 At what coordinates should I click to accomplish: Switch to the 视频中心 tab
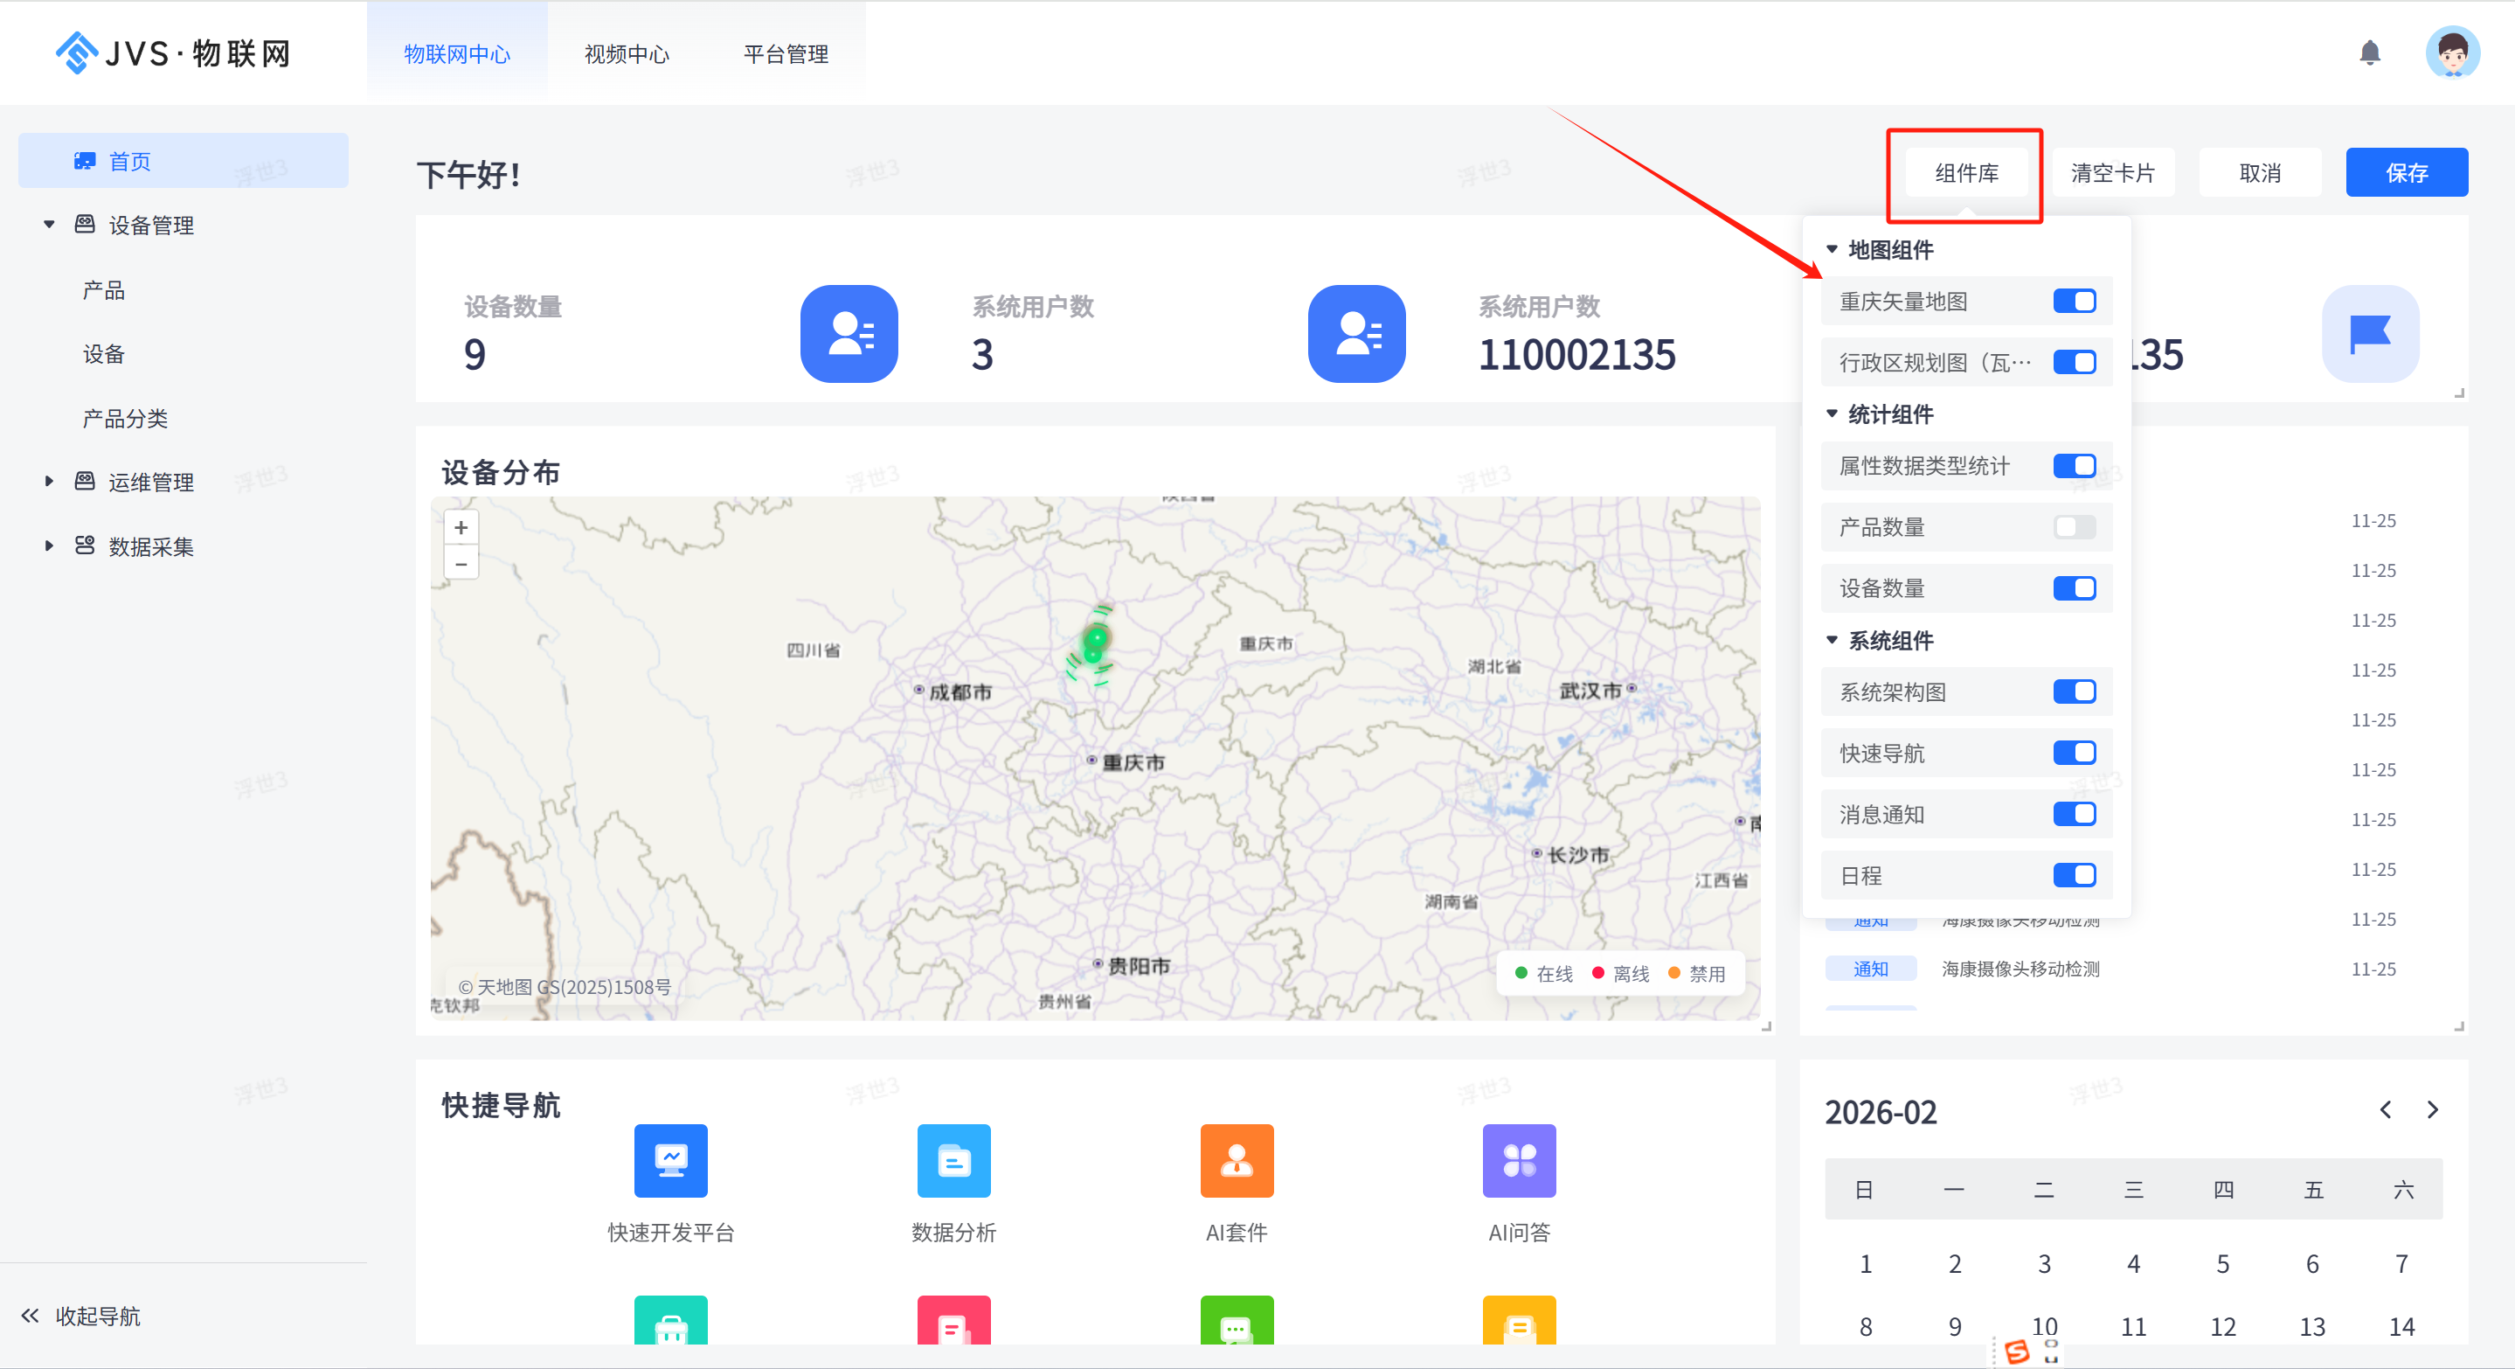point(627,55)
